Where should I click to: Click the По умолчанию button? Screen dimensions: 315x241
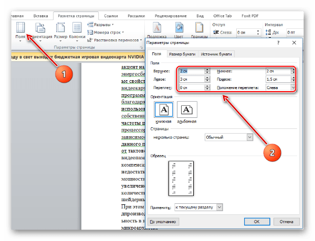[x=164, y=222]
